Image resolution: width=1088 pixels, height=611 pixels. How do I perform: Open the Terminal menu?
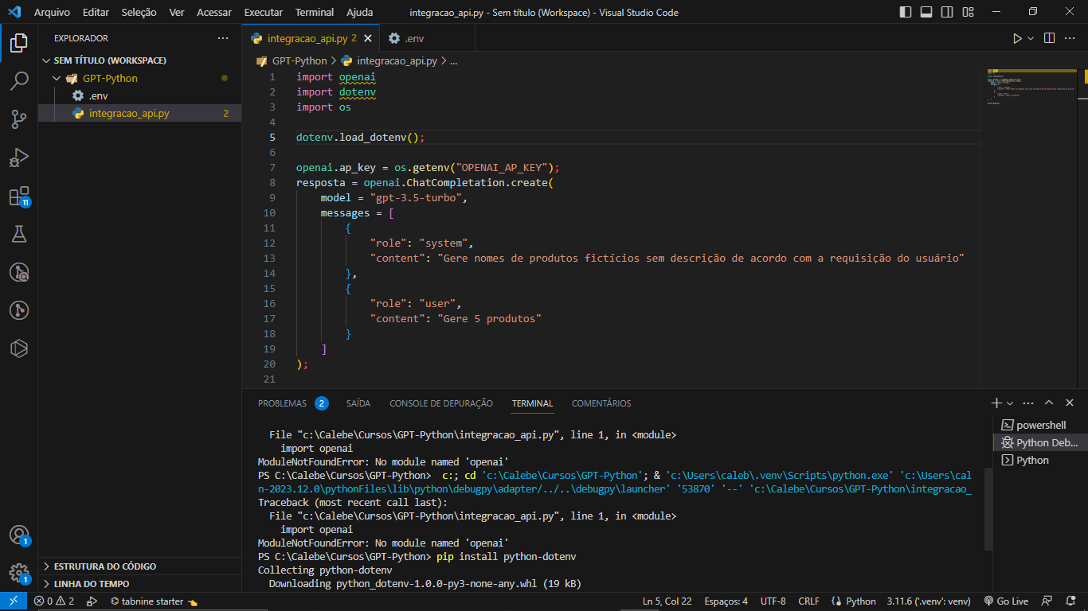click(x=315, y=13)
